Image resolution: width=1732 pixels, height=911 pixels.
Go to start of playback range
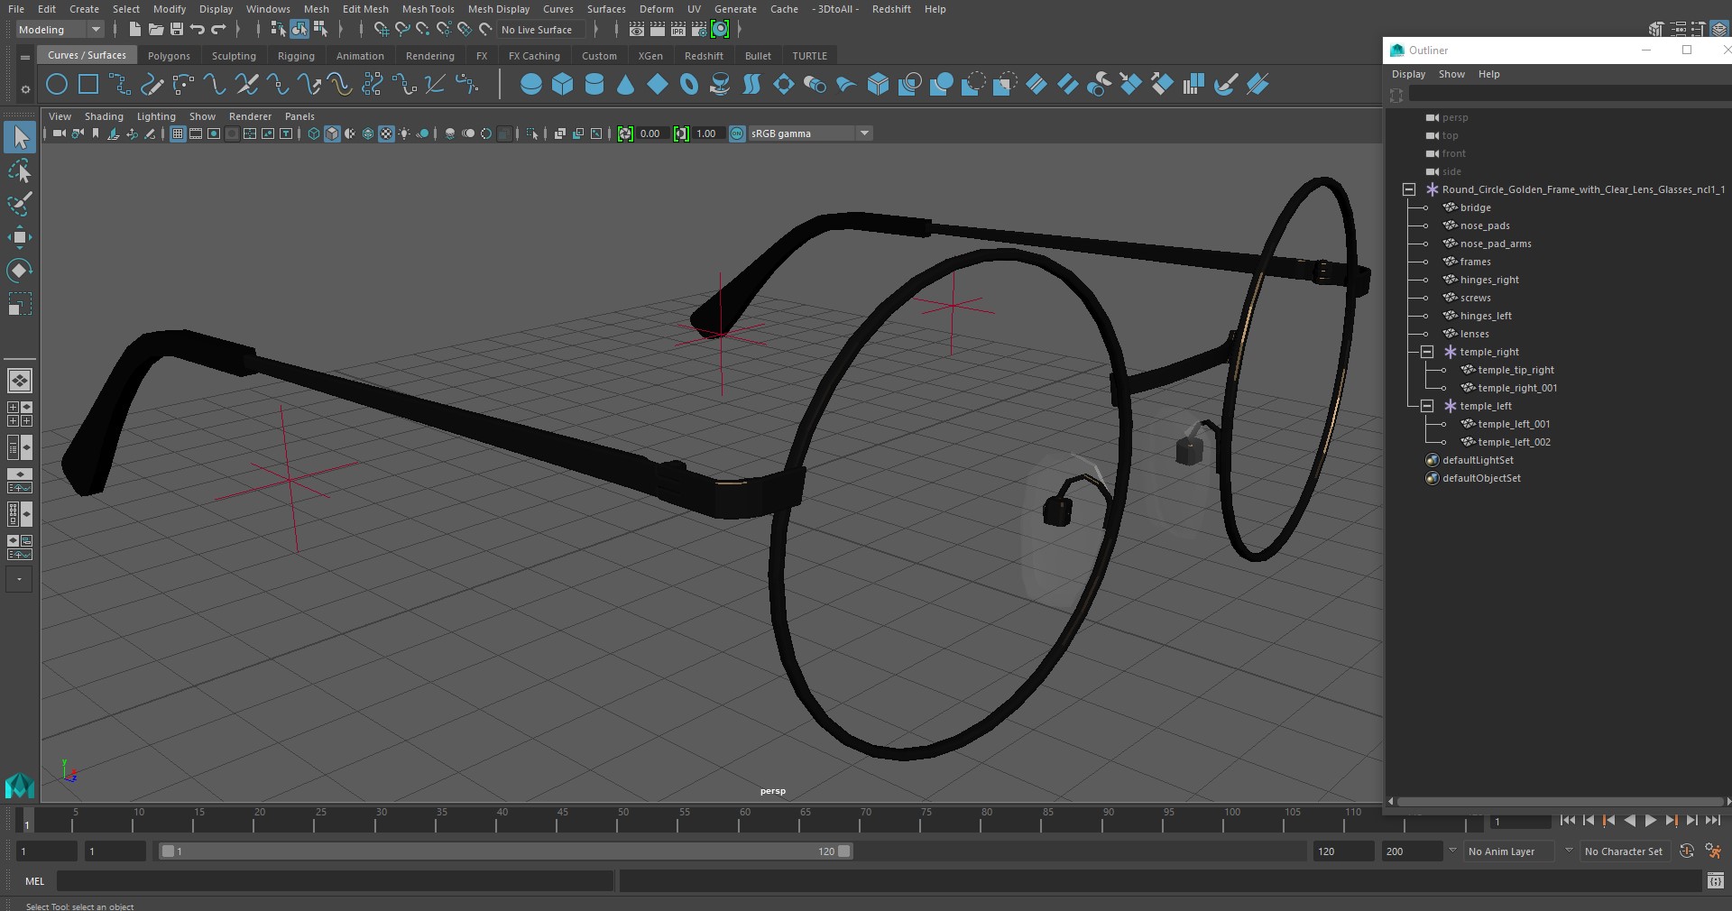[x=1568, y=821]
